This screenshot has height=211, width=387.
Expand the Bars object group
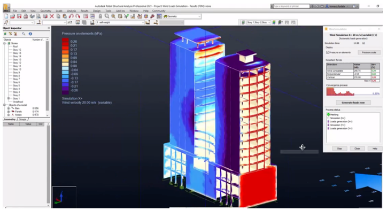[9, 108]
